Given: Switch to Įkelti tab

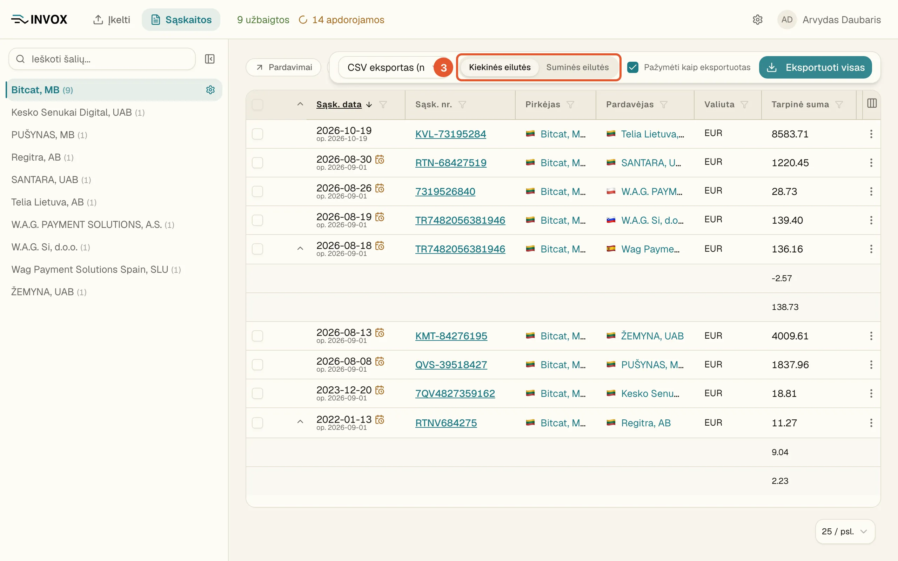Looking at the screenshot, I should click(x=112, y=20).
